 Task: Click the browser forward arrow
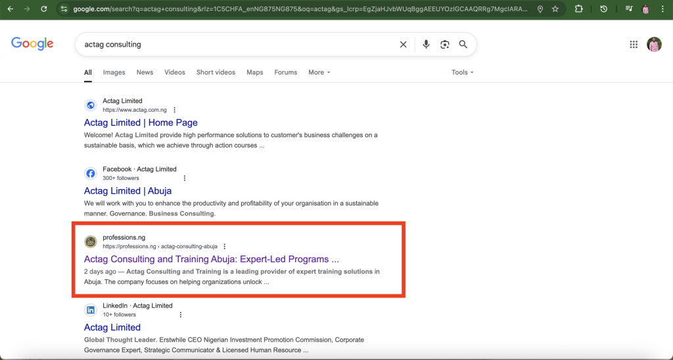pos(27,9)
